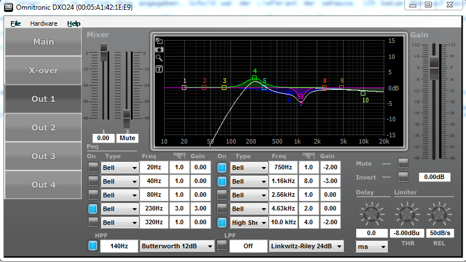Viewport: 466px width, 262px height.
Task: Open the delay ms unit dropdown
Action: coord(372,247)
